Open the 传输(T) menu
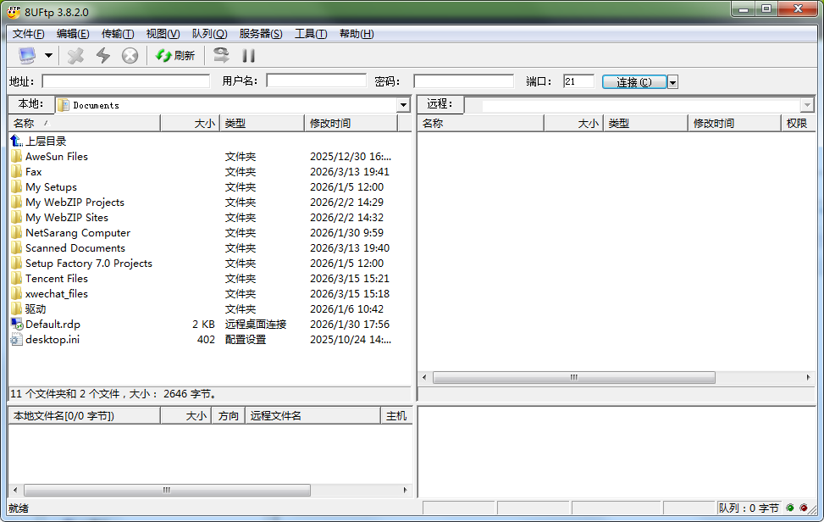824x522 pixels. pyautogui.click(x=118, y=34)
